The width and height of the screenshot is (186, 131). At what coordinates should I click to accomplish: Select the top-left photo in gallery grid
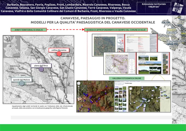117,88
